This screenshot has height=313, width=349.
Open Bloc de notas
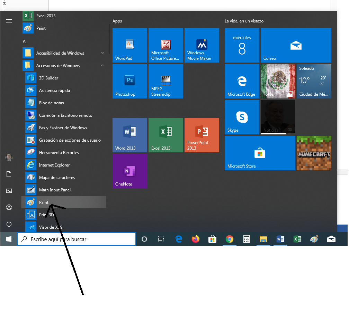tap(64, 103)
